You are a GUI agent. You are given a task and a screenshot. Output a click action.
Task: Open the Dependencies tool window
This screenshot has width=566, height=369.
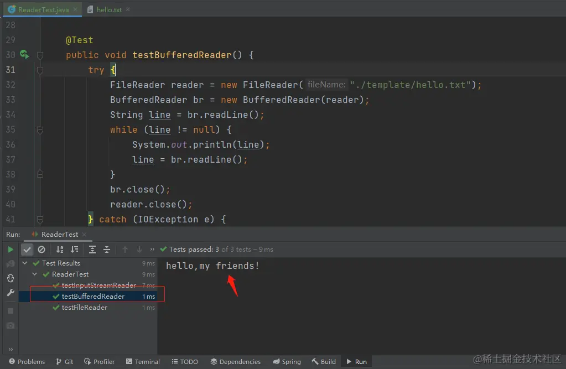coord(235,361)
